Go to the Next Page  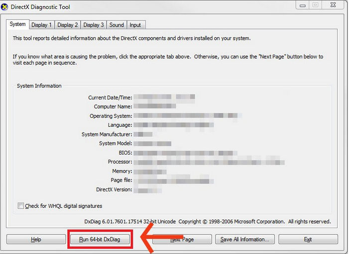(x=182, y=239)
